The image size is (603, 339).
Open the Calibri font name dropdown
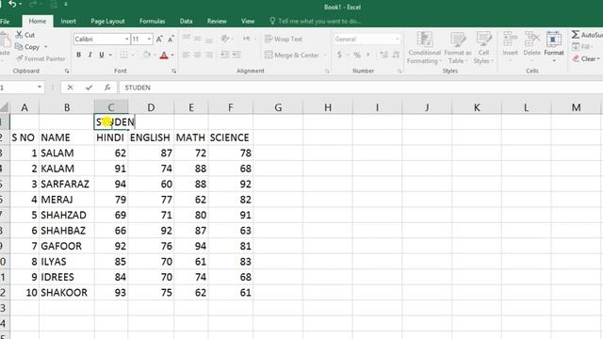[126, 40]
